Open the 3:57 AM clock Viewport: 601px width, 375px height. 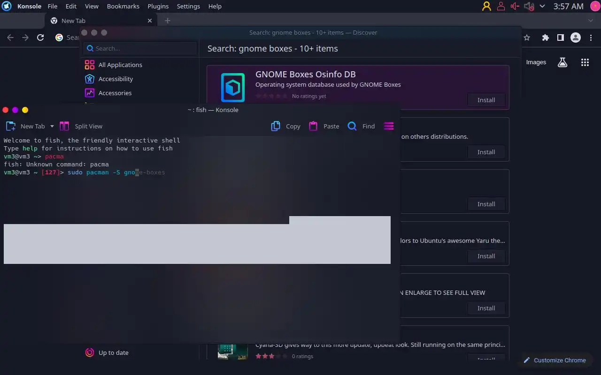568,6
